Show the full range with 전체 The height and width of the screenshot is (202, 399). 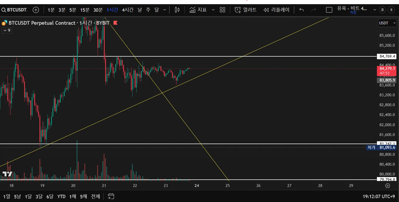(x=96, y=196)
